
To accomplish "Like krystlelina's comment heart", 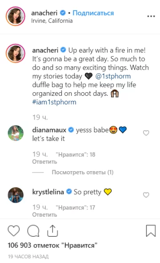I will [146, 195].
